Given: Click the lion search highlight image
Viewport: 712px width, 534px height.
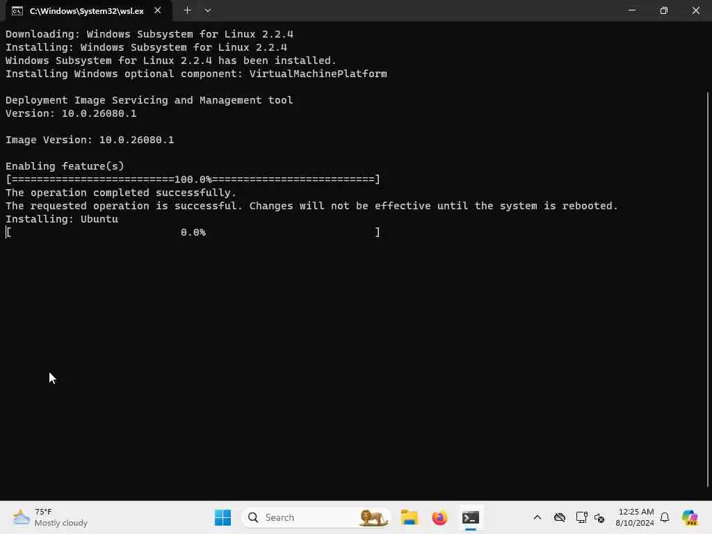Looking at the screenshot, I should (x=373, y=517).
